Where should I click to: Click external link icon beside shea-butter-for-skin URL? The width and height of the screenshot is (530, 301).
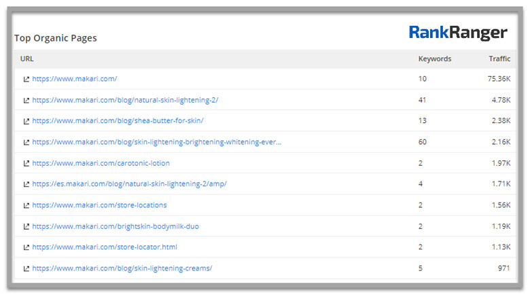pos(26,121)
